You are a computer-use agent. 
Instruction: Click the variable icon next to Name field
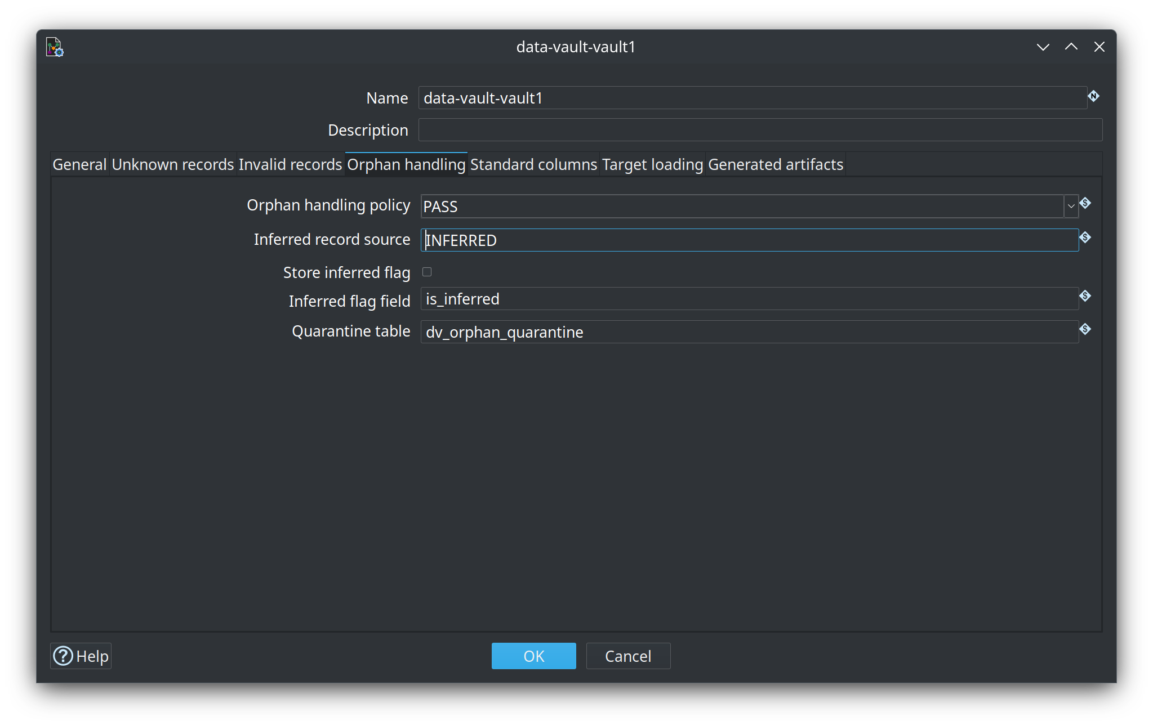[x=1093, y=96]
